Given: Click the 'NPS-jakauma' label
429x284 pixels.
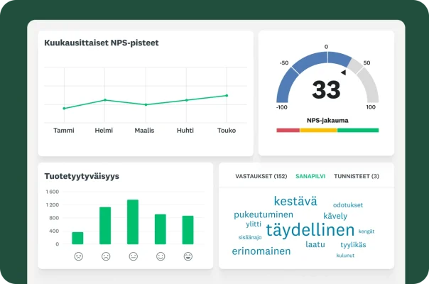Looking at the screenshot, I should (x=327, y=121).
